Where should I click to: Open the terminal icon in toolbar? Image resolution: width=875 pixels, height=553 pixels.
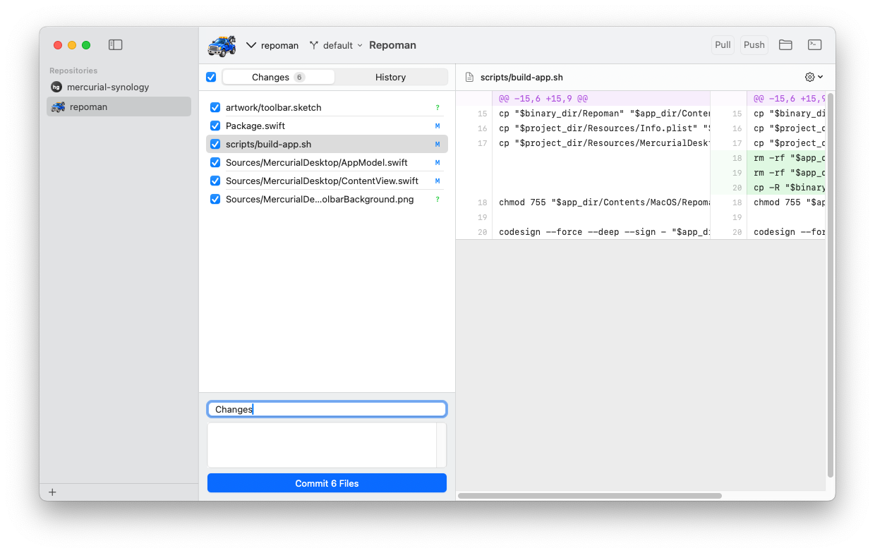[814, 45]
